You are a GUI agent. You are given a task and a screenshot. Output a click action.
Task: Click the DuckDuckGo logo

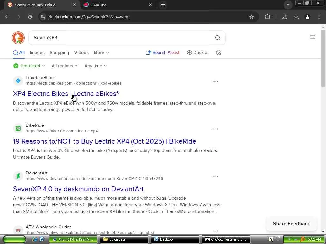18,38
